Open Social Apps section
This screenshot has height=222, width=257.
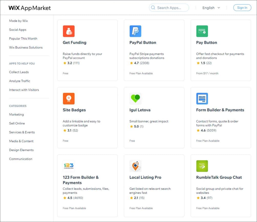click(x=18, y=30)
